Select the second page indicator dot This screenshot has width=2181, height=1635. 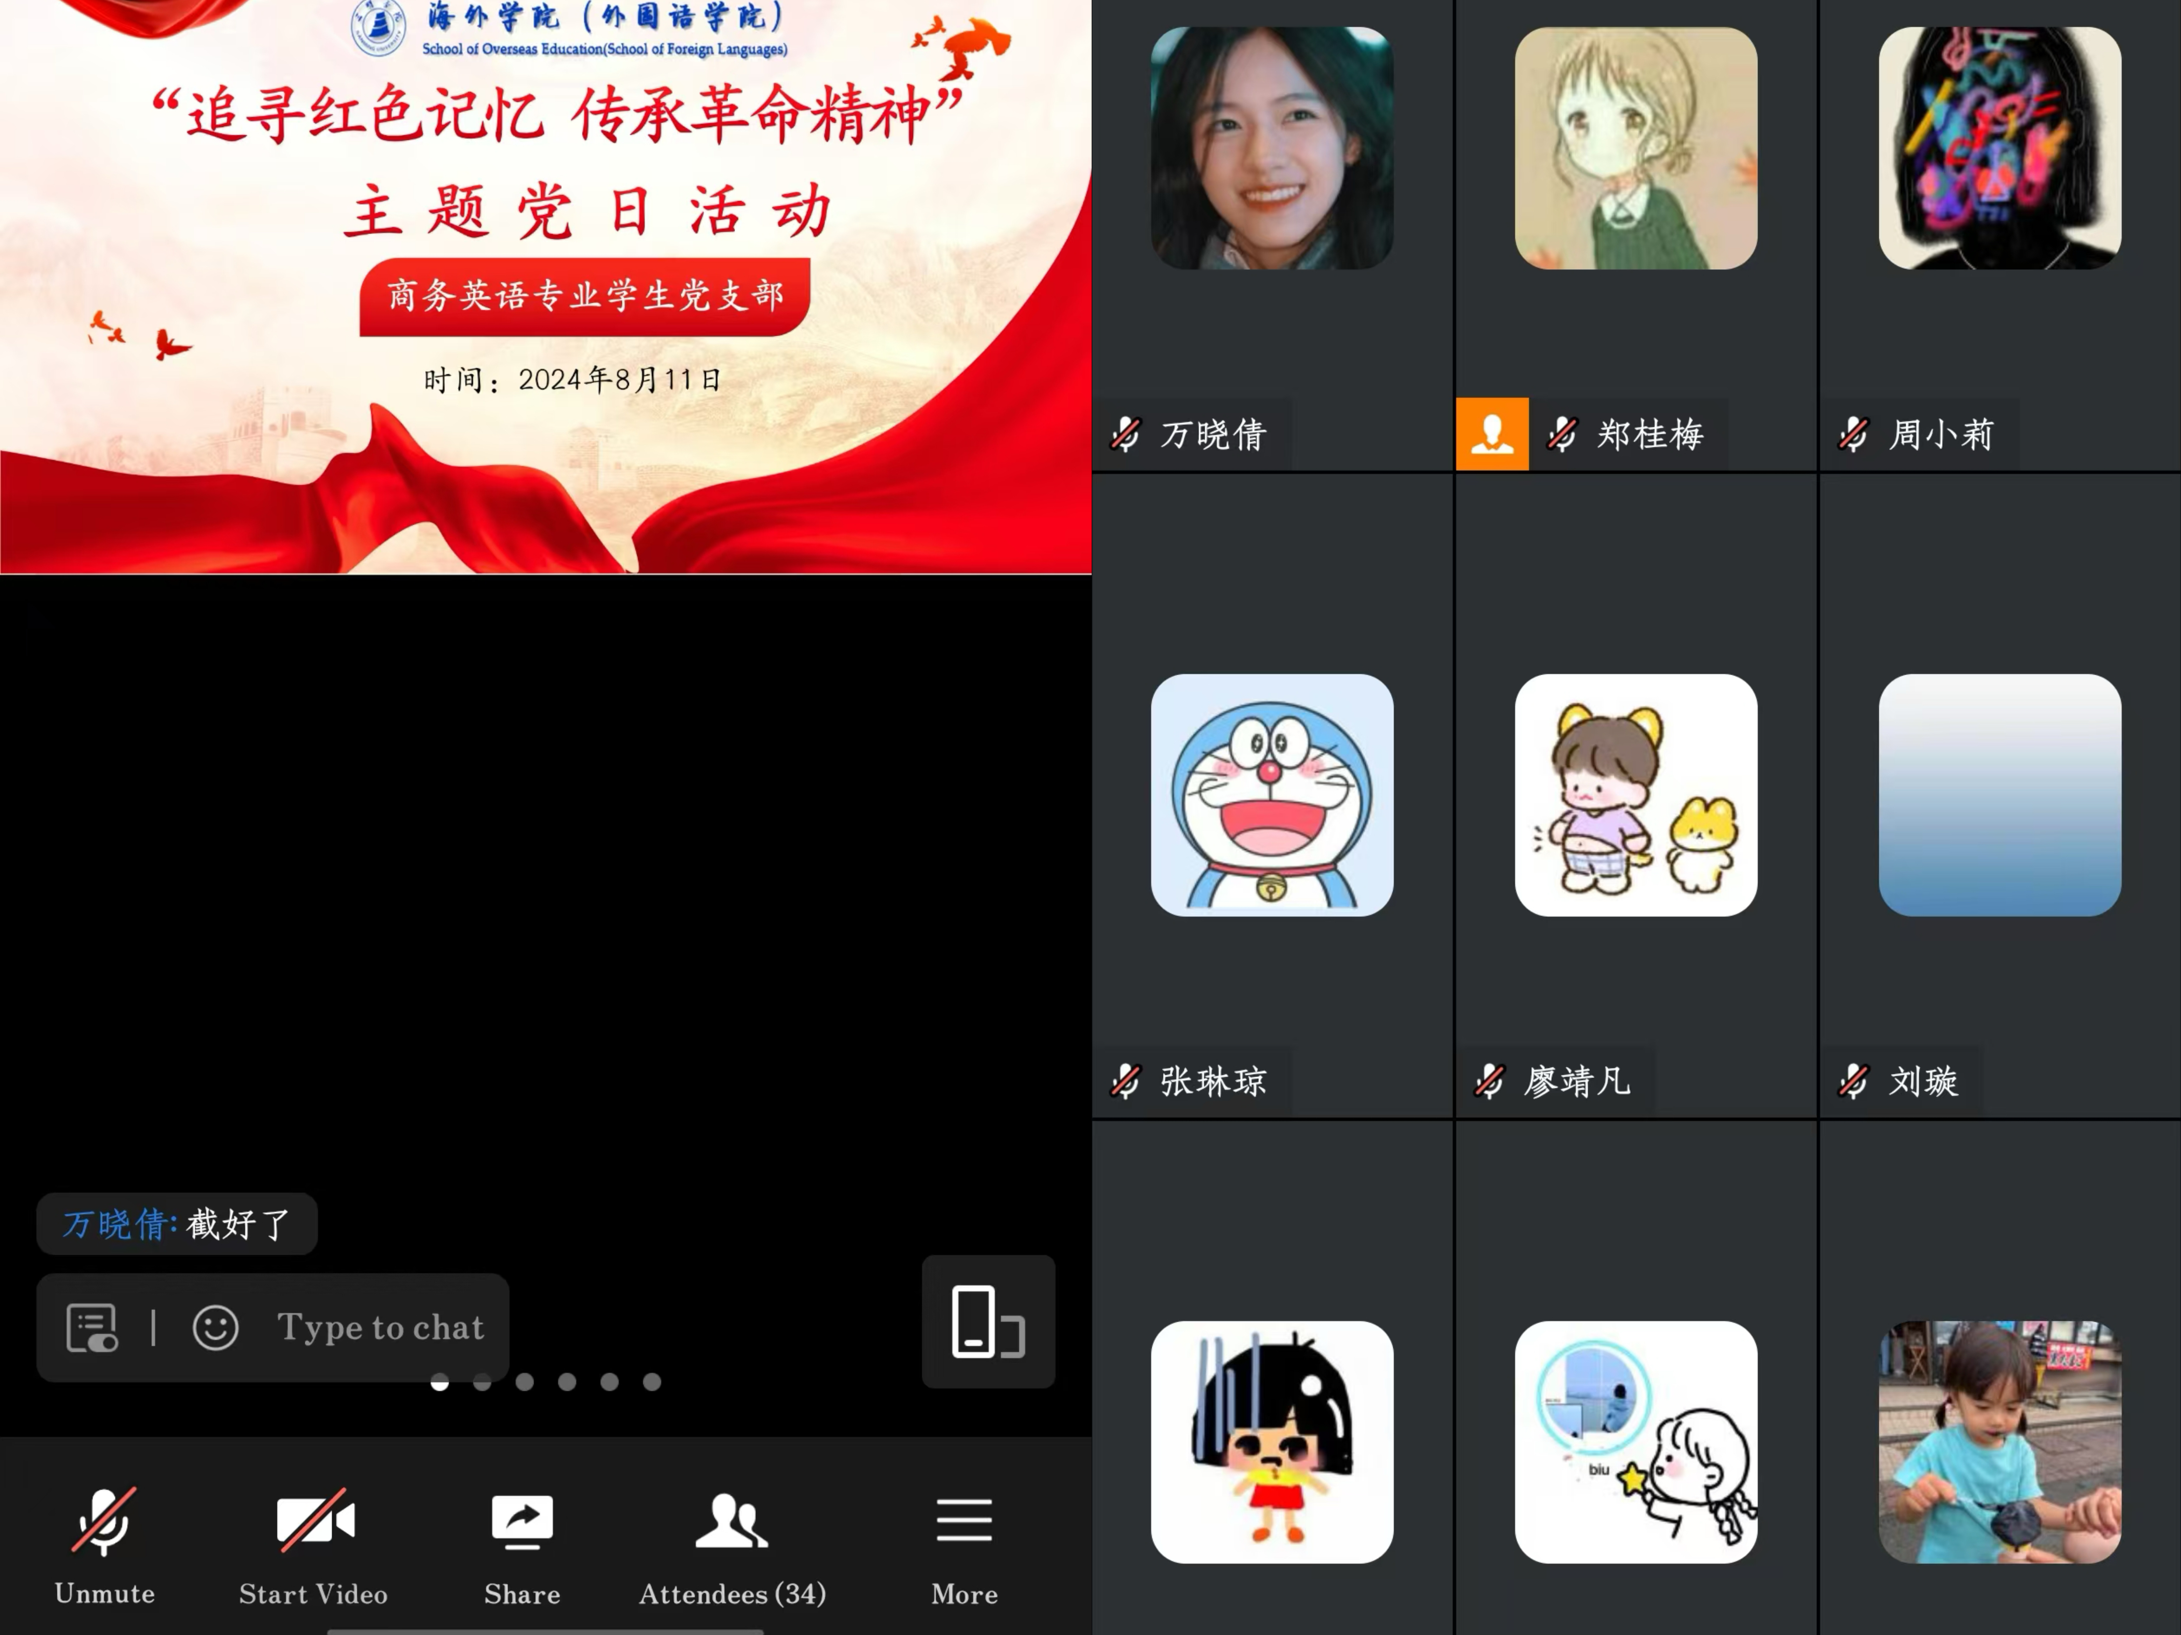[x=482, y=1382]
